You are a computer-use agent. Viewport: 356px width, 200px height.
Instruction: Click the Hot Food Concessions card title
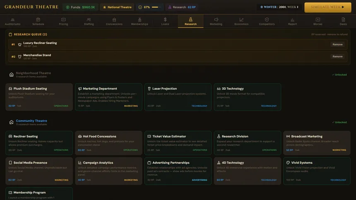99,136
